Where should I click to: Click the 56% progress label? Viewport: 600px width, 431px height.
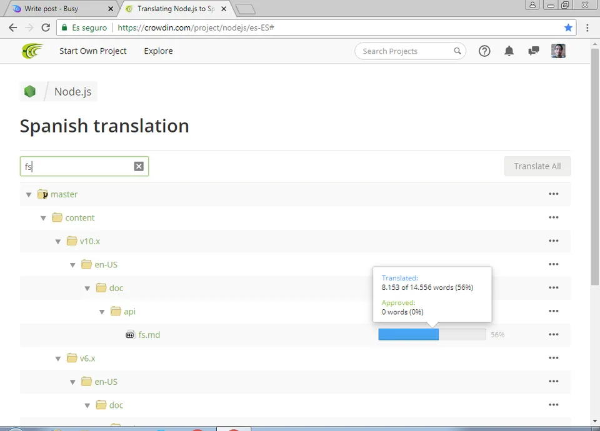pos(498,335)
